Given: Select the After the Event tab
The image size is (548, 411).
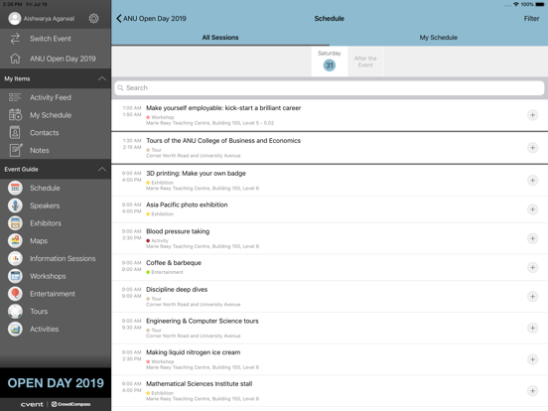Looking at the screenshot, I should coord(365,62).
